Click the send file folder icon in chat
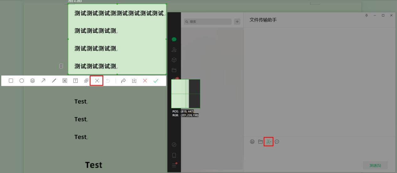Viewport: 397px width, 173px height. (260, 142)
